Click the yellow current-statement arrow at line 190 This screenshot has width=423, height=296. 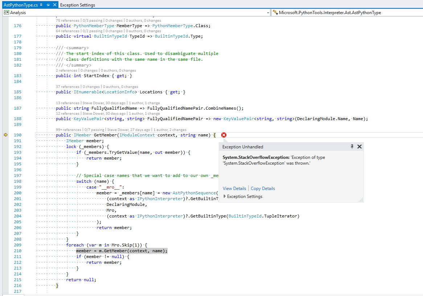tap(6, 135)
